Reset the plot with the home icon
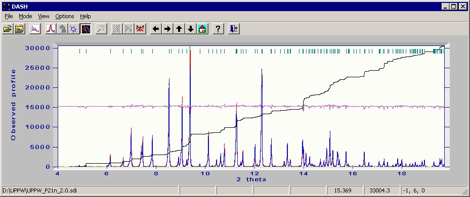The image size is (470, 197). pos(202,29)
